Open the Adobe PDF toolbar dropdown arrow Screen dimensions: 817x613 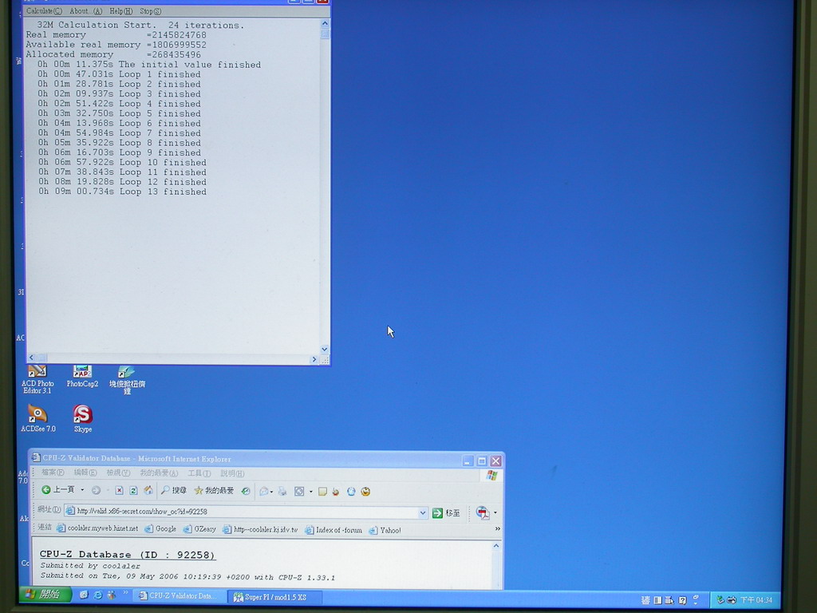[495, 513]
